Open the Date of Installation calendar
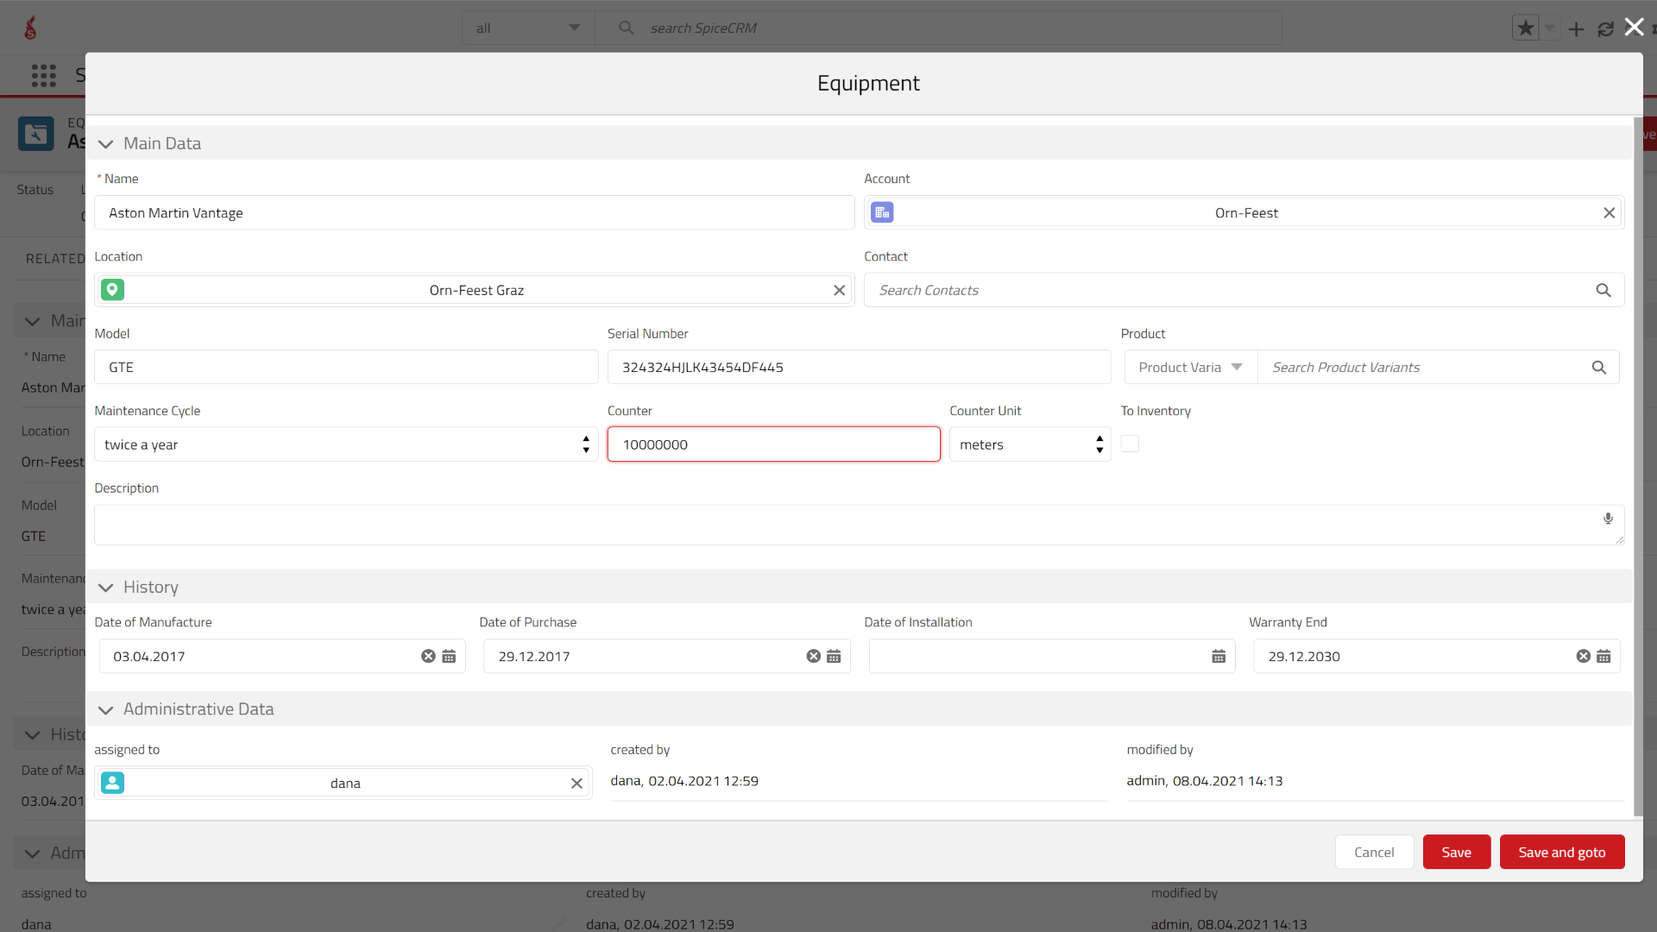1657x932 pixels. [x=1219, y=657]
